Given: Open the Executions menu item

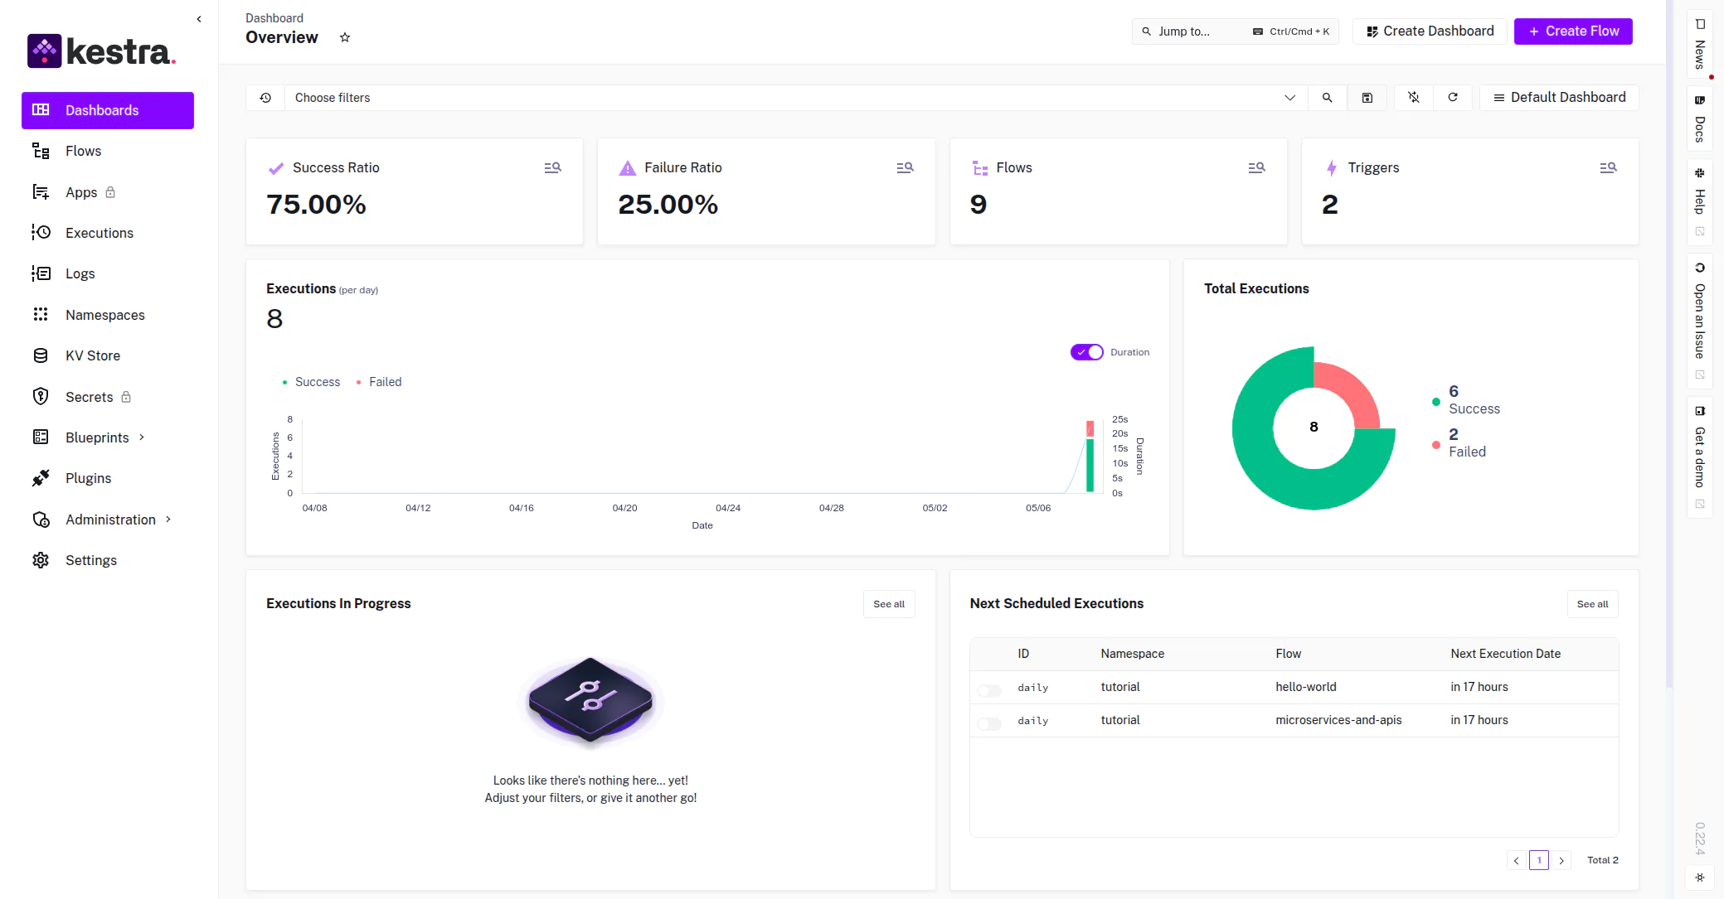Looking at the screenshot, I should coord(99,233).
